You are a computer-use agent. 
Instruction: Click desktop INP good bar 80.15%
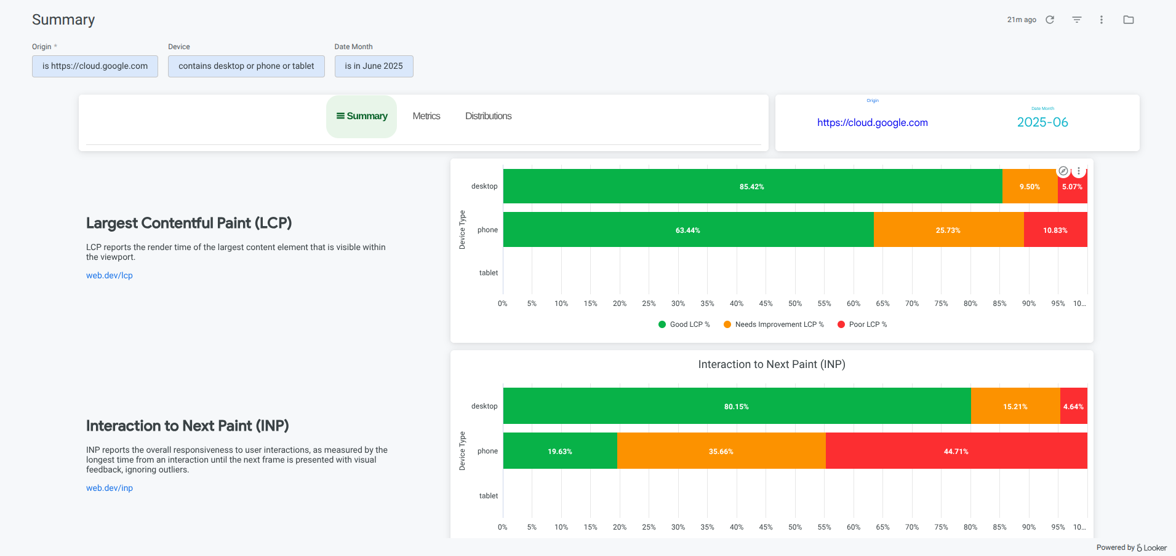point(737,406)
